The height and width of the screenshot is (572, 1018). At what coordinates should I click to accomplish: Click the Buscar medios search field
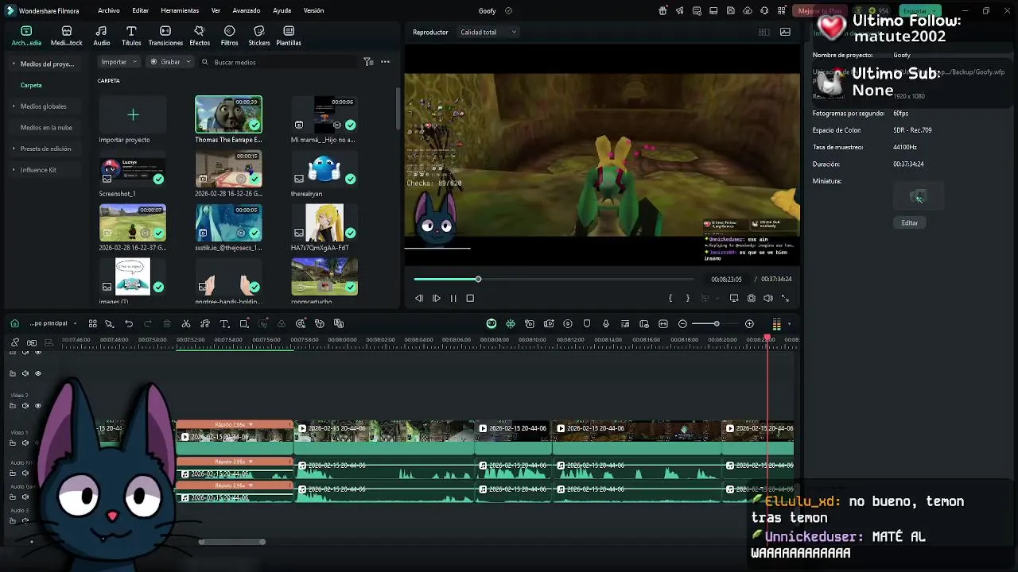pos(278,62)
